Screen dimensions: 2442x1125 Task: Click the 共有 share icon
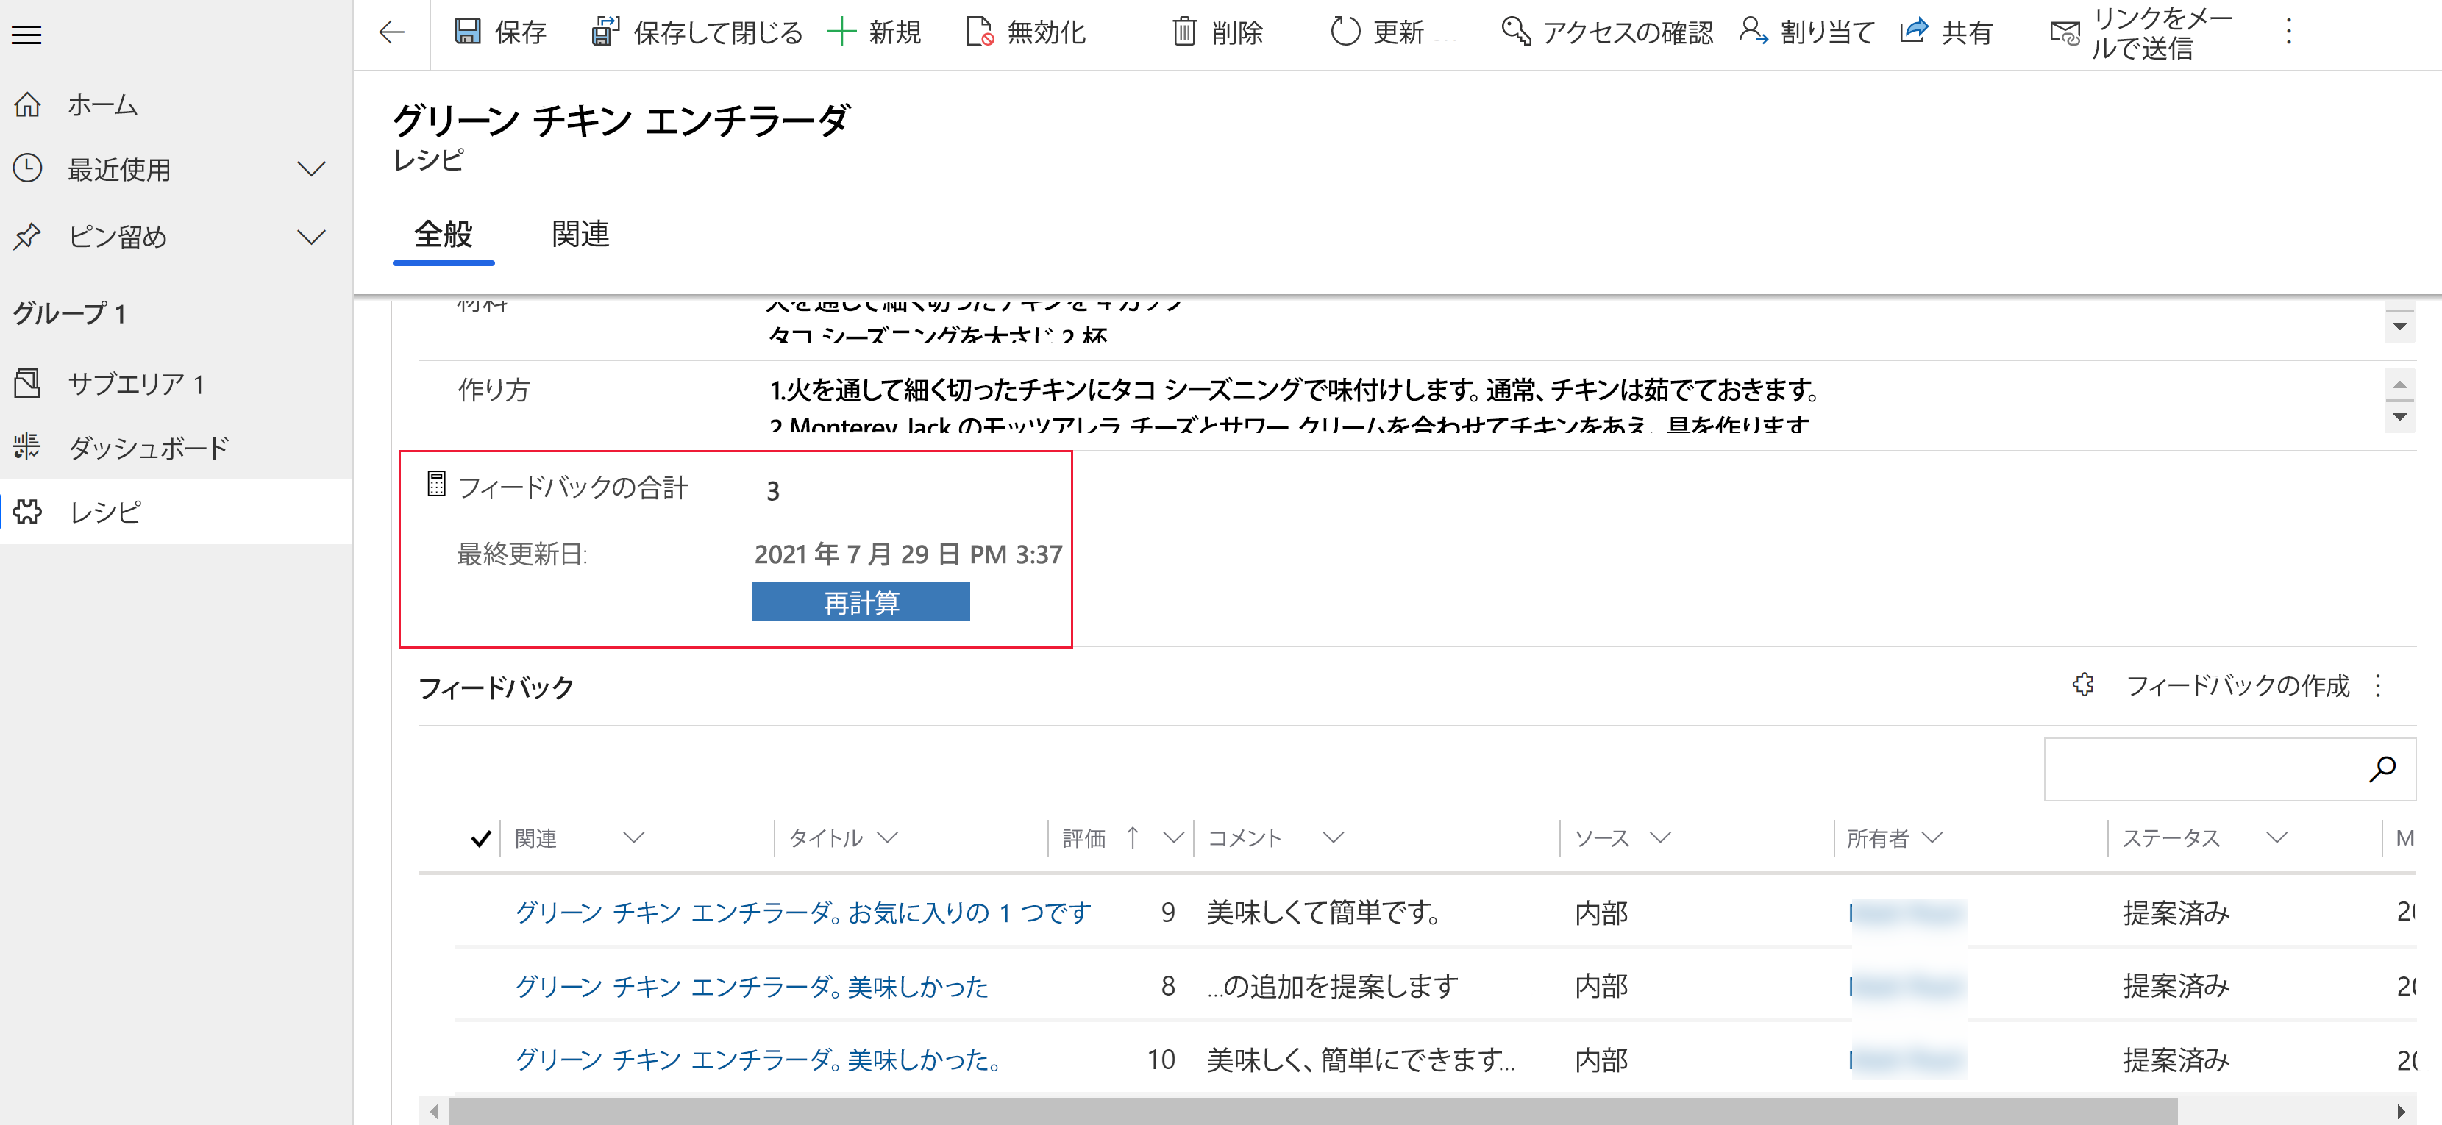click(x=1913, y=32)
